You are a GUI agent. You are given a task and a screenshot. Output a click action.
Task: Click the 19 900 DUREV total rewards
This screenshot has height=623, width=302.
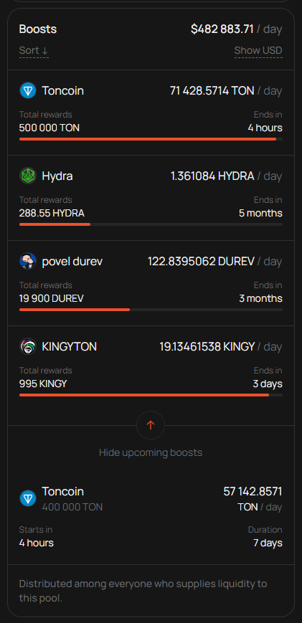[x=51, y=298]
